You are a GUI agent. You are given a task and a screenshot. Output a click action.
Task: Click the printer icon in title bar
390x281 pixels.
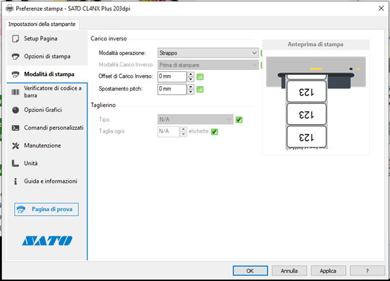click(x=10, y=8)
